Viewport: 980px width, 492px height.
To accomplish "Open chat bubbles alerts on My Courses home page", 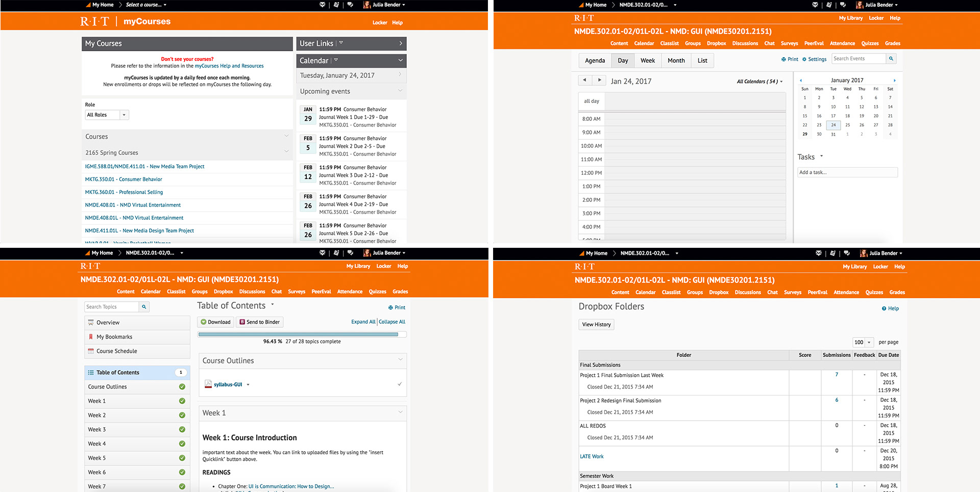I will pyautogui.click(x=350, y=5).
